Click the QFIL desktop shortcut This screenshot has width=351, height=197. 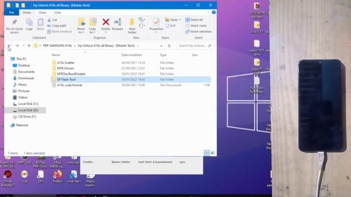(x=41, y=177)
